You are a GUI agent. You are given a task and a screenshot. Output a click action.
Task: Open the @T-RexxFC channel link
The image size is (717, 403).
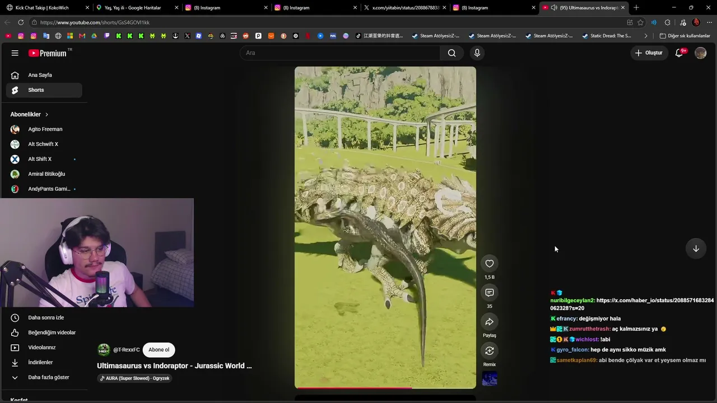[x=127, y=350]
